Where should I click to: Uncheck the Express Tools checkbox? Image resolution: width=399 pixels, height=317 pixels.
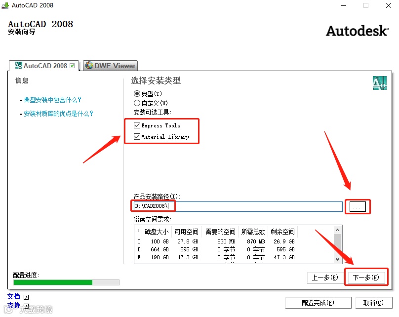(x=137, y=125)
